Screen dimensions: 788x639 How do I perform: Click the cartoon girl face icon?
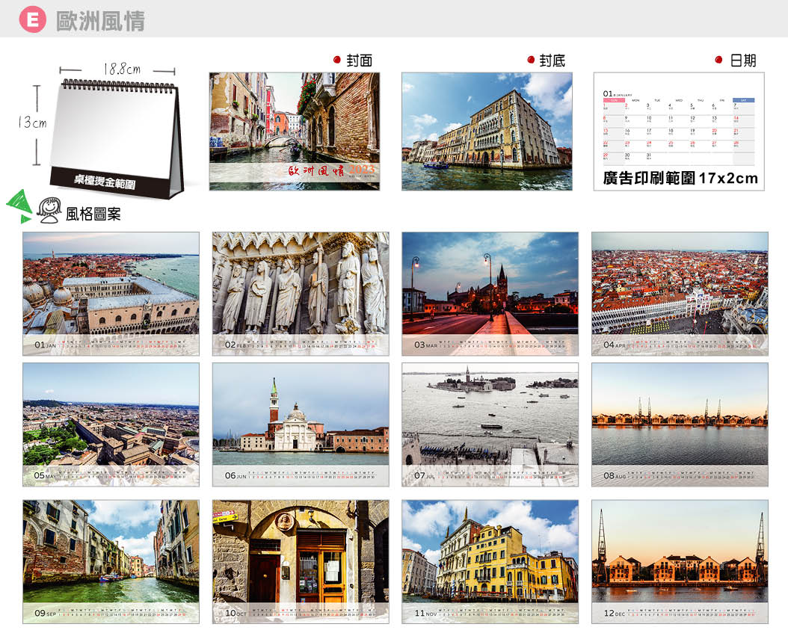(49, 210)
